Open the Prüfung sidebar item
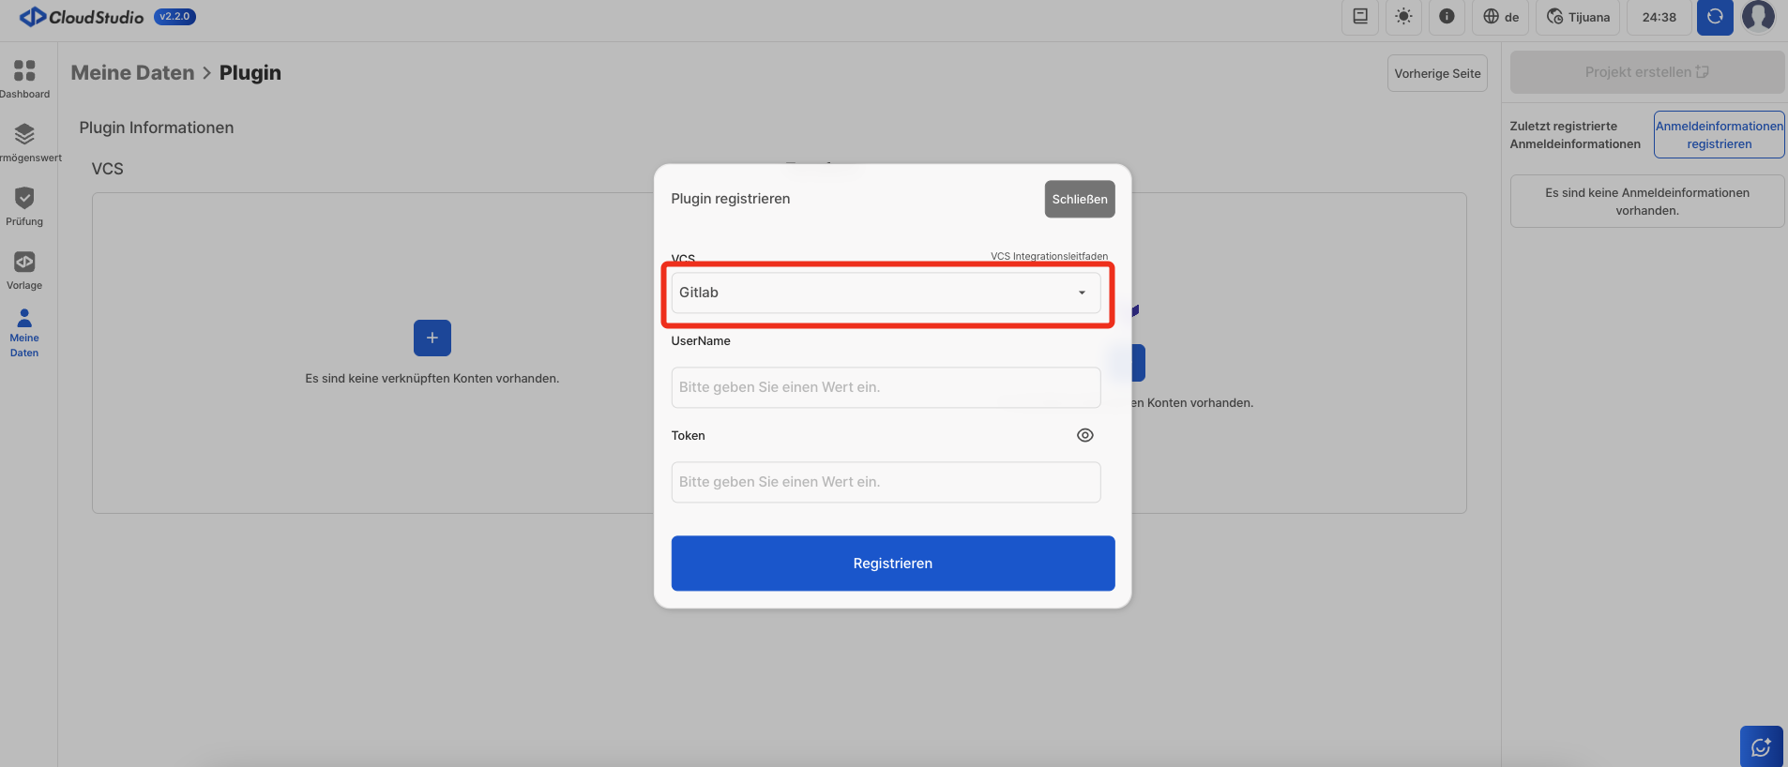1788x767 pixels. pos(24,206)
